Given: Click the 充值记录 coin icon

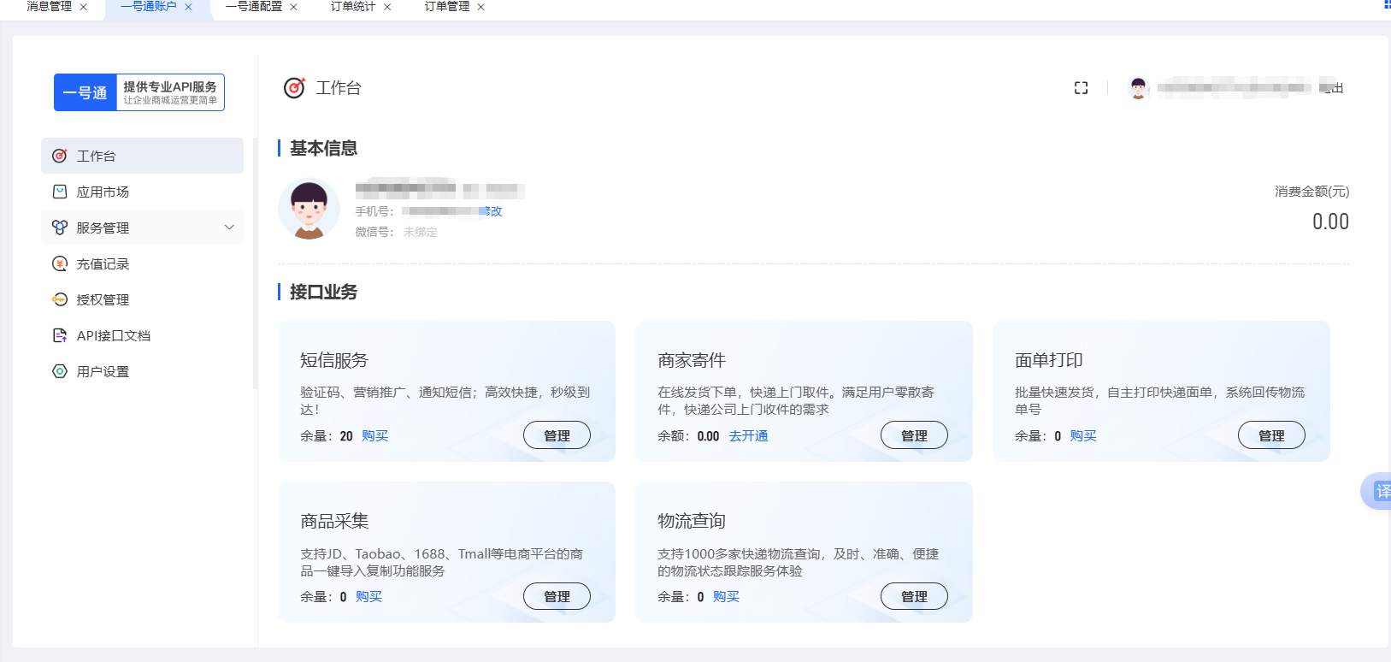Looking at the screenshot, I should pos(60,263).
